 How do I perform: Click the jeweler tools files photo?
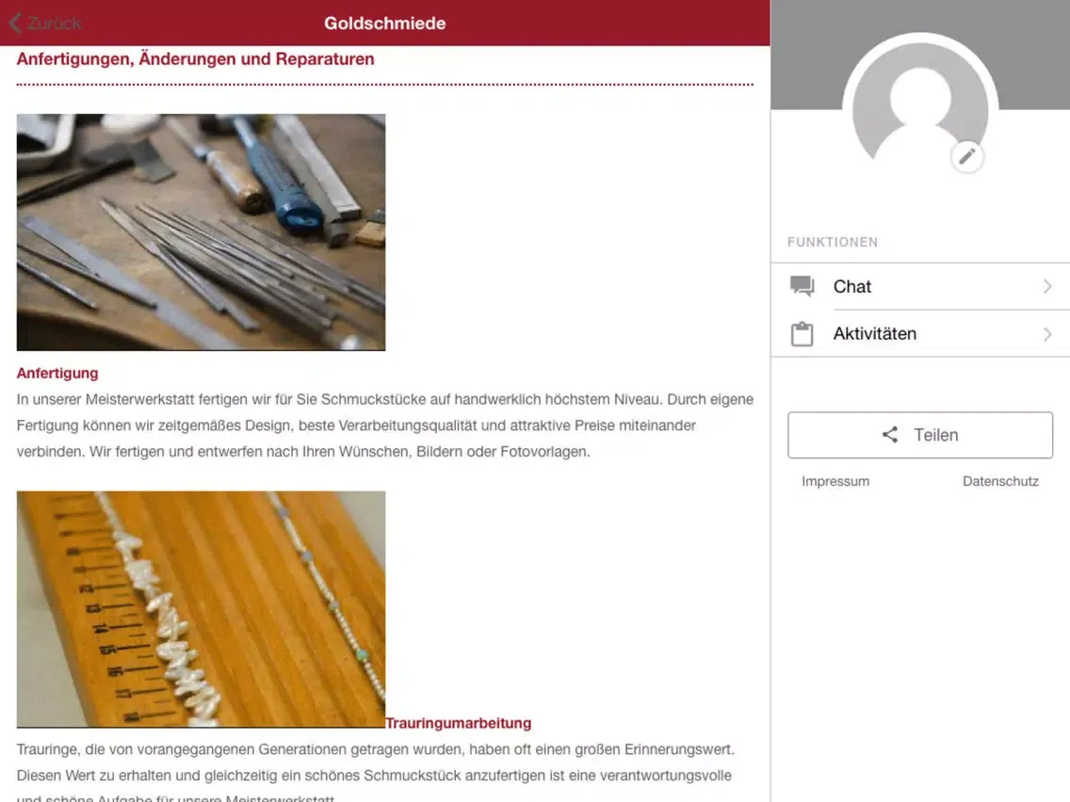point(201,232)
